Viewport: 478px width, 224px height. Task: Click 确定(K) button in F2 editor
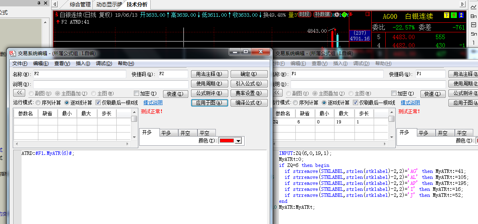coord(249,74)
